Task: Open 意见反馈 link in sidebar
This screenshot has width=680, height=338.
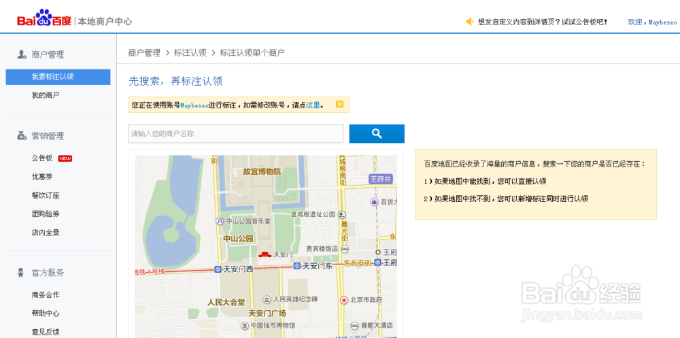Action: [46, 332]
